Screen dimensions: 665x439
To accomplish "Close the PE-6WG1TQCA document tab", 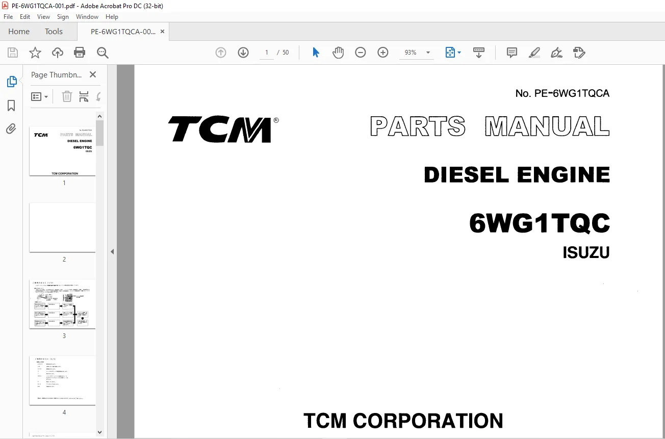I will pyautogui.click(x=162, y=32).
